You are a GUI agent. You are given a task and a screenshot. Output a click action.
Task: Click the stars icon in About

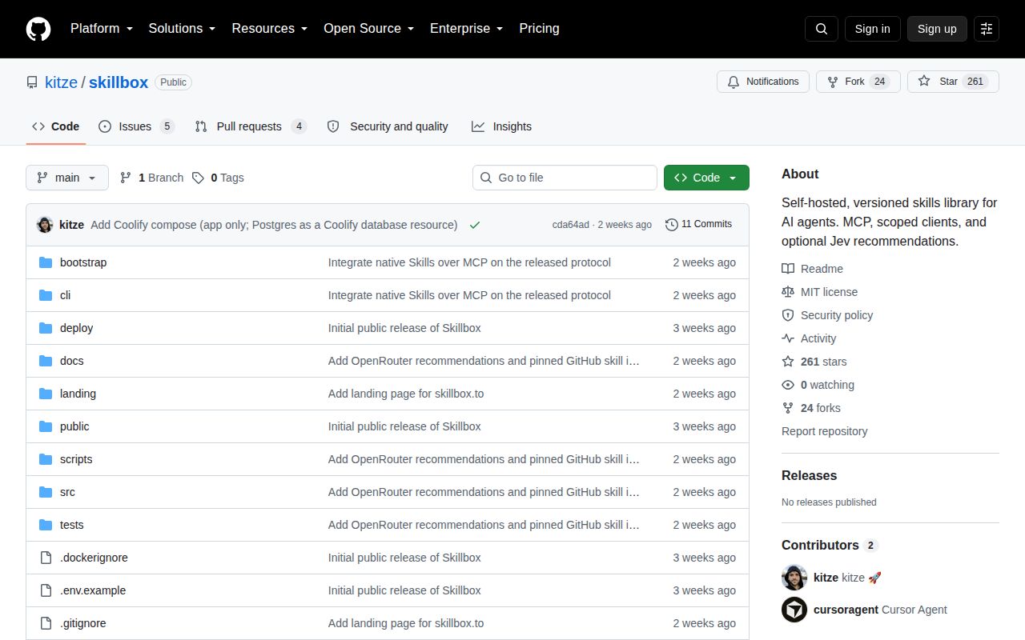coord(788,362)
